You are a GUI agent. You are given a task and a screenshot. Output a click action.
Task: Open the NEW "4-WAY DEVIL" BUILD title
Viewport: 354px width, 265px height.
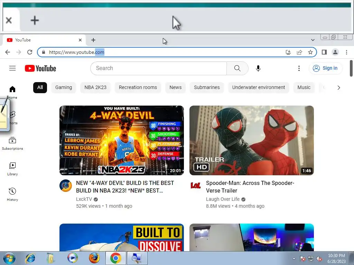coord(125,187)
